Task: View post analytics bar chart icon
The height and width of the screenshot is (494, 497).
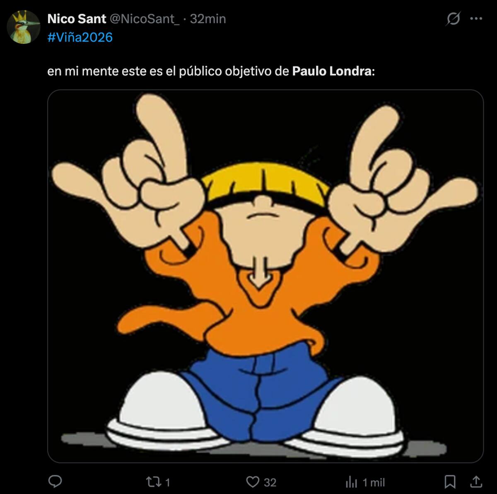Action: pyautogui.click(x=351, y=482)
